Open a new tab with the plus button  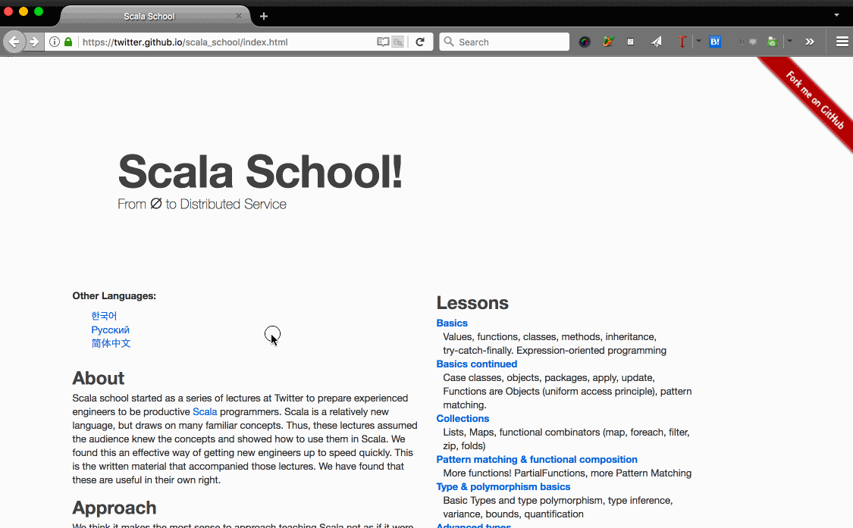click(264, 17)
